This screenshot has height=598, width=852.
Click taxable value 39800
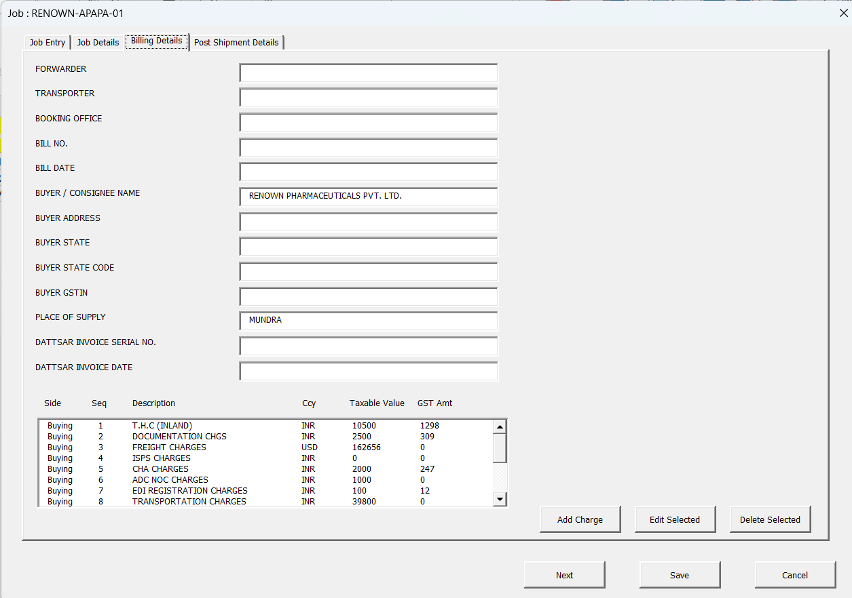(x=364, y=502)
